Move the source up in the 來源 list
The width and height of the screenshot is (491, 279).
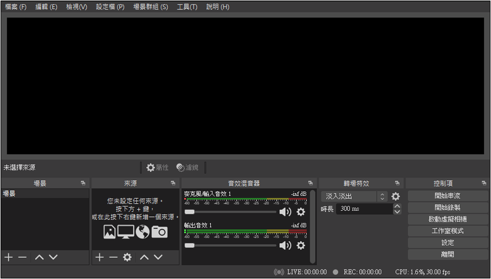point(144,257)
